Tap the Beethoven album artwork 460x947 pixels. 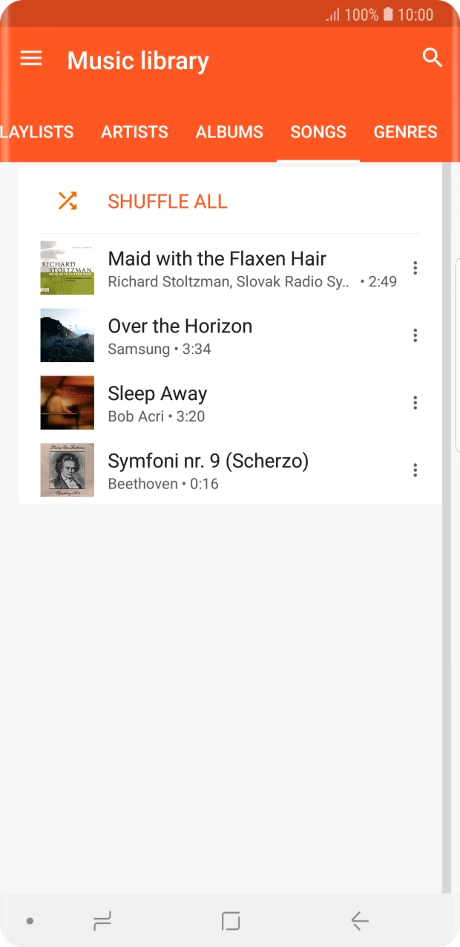click(x=67, y=470)
